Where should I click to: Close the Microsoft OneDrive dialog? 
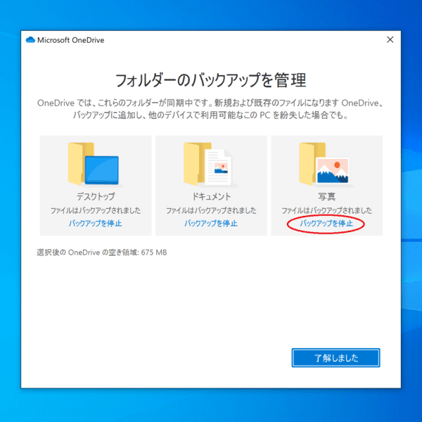[x=390, y=40]
